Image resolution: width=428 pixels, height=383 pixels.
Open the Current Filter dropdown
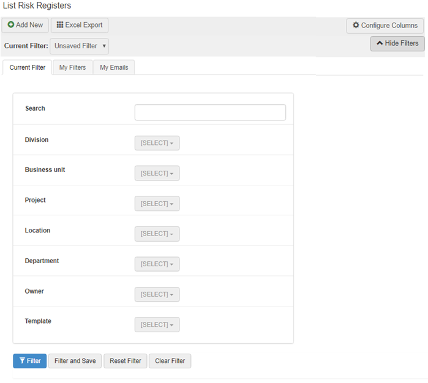click(x=80, y=46)
